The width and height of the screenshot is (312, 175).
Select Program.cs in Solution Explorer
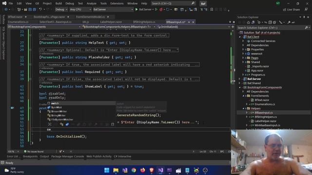258,74
